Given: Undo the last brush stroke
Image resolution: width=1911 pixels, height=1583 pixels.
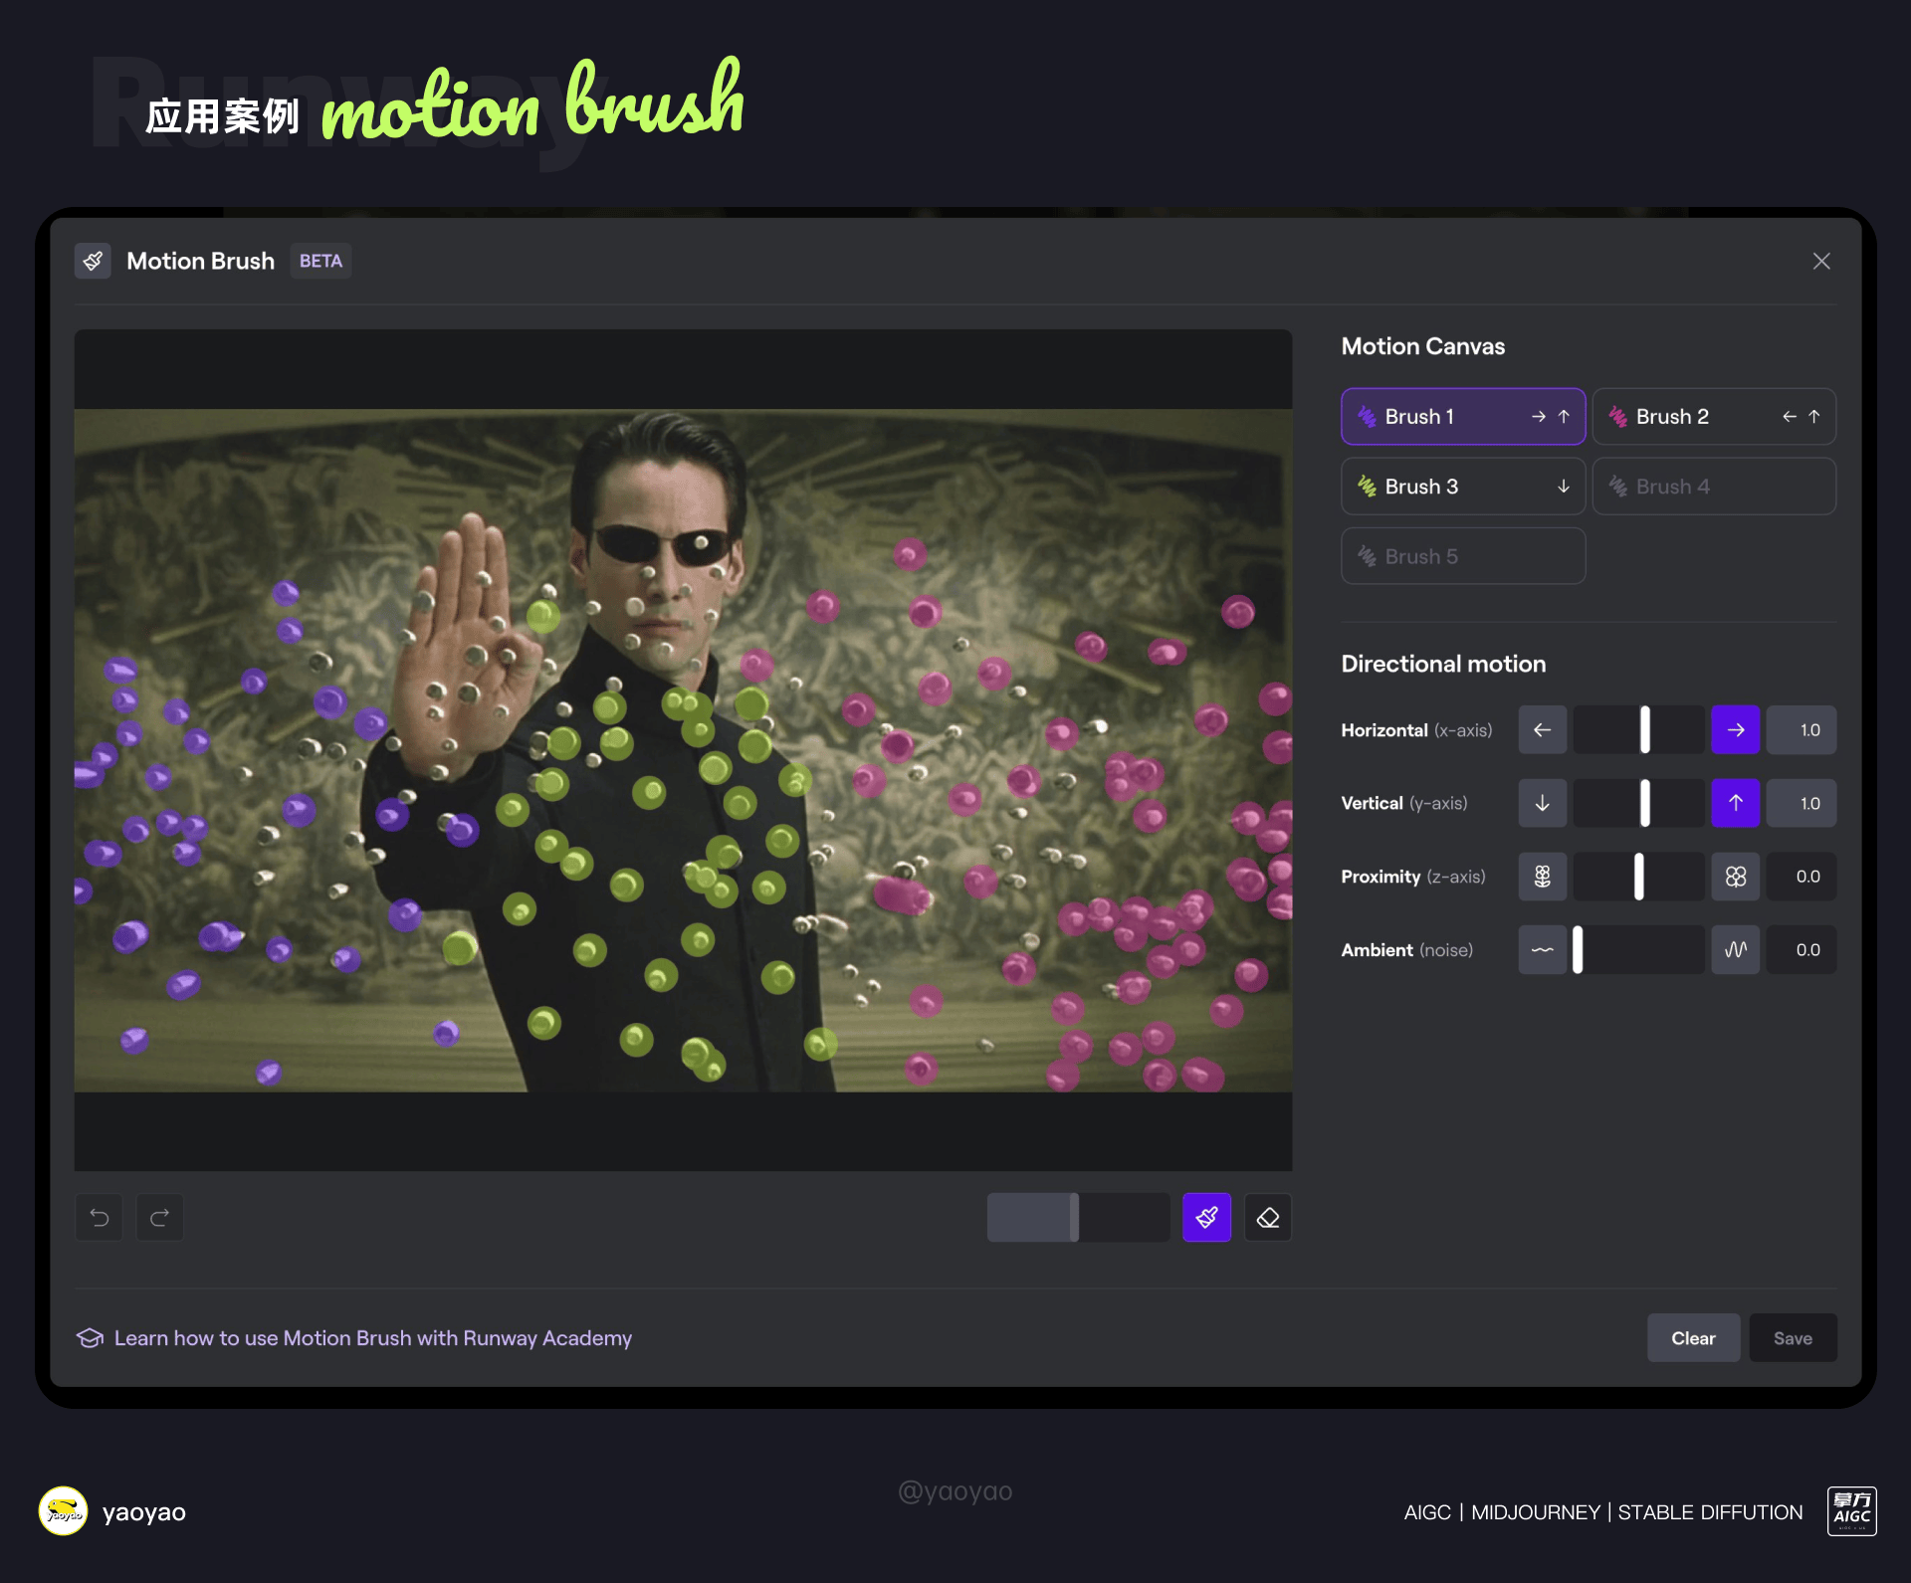Looking at the screenshot, I should (x=100, y=1217).
